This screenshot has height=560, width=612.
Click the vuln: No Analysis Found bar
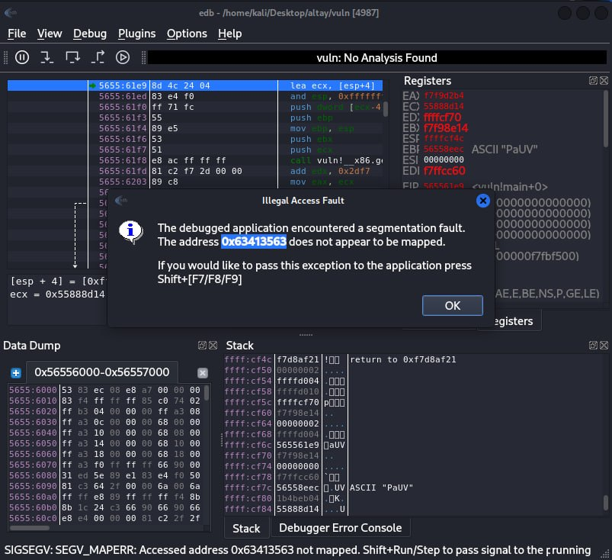pos(376,58)
